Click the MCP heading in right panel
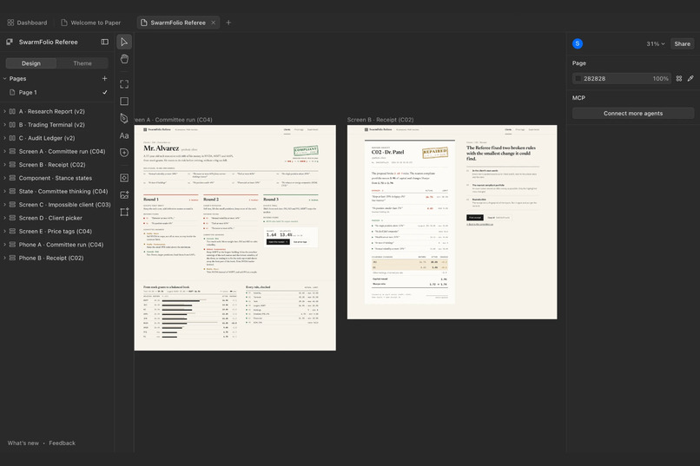The image size is (700, 466). click(578, 98)
